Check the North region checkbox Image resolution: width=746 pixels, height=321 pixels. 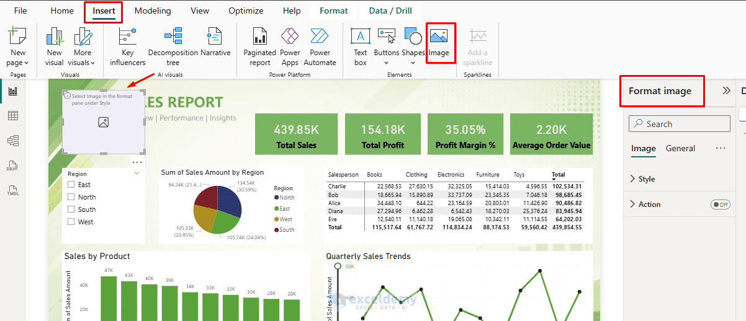point(71,197)
